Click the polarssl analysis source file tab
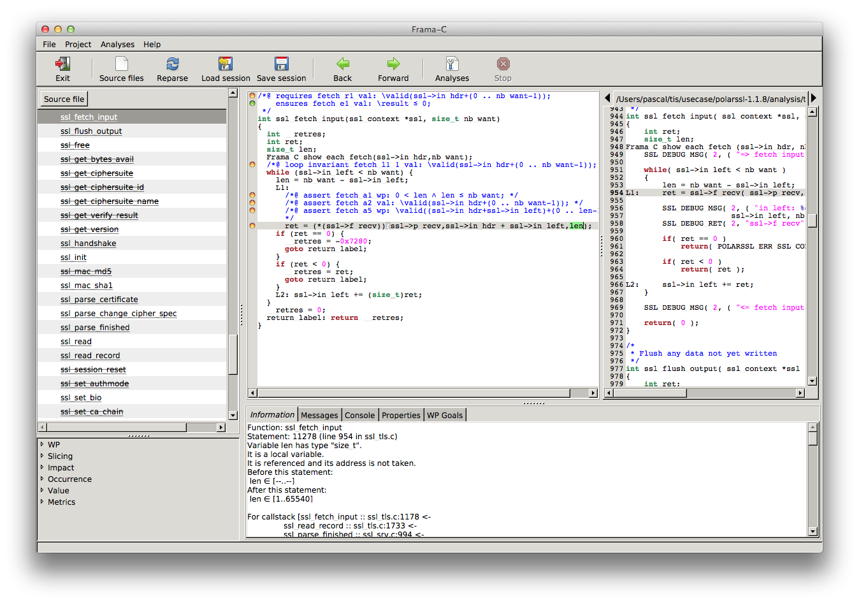The height and width of the screenshot is (603, 859). 710,99
